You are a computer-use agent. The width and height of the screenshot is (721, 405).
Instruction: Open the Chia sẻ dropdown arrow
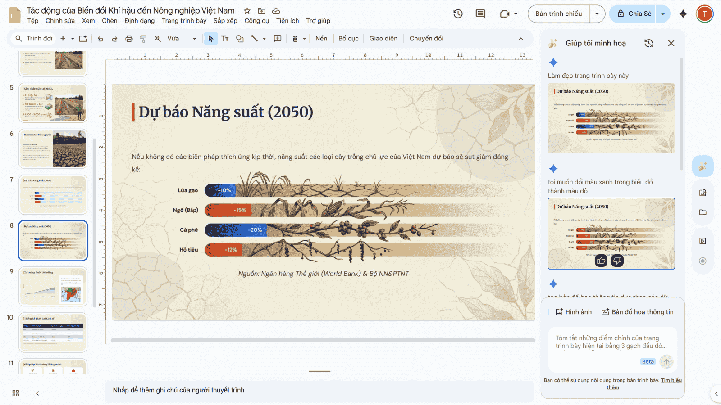[x=663, y=14]
